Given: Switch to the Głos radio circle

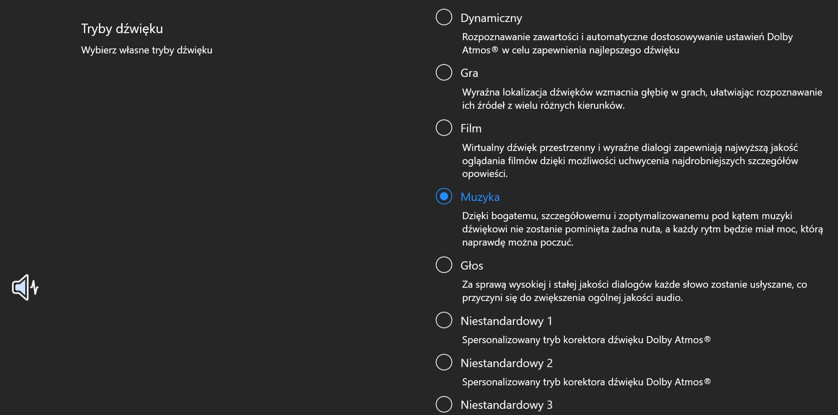Looking at the screenshot, I should (444, 265).
